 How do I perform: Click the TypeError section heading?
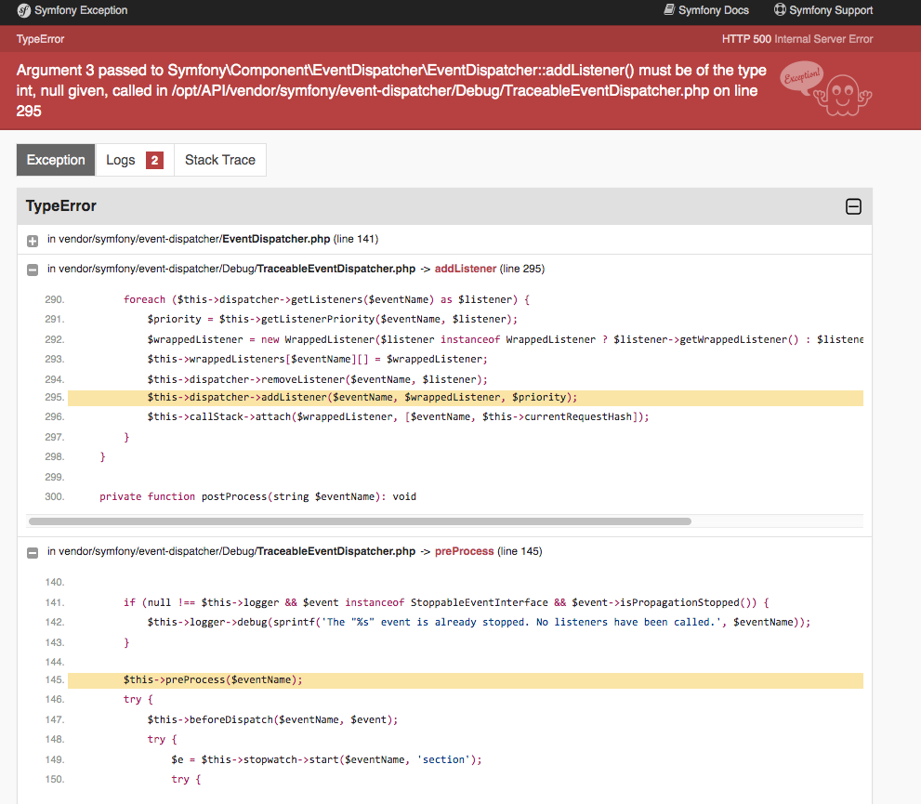click(61, 205)
